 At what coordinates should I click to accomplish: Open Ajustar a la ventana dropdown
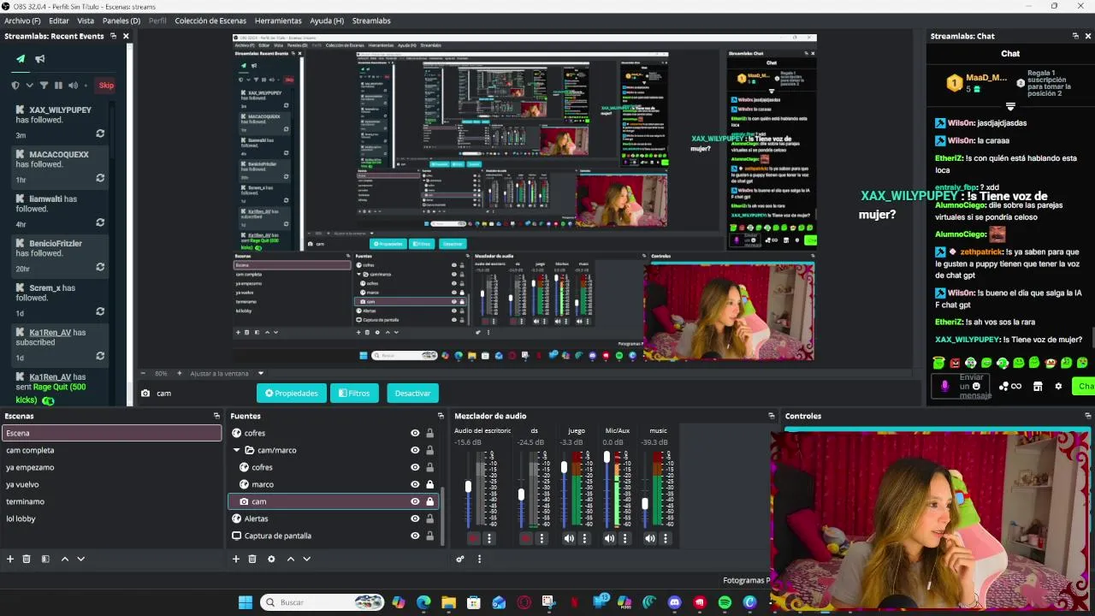point(227,373)
